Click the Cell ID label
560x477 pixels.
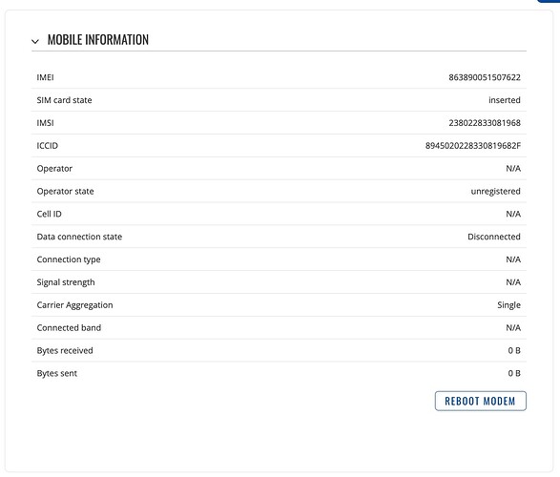pos(49,214)
